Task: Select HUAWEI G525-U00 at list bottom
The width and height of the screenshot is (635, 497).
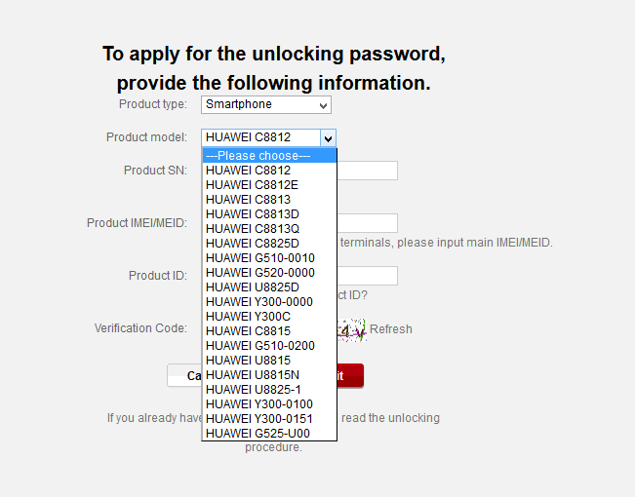Action: tap(268, 434)
